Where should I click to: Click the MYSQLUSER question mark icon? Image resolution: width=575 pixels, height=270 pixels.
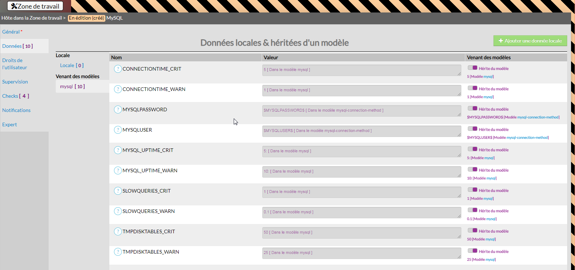pos(118,130)
